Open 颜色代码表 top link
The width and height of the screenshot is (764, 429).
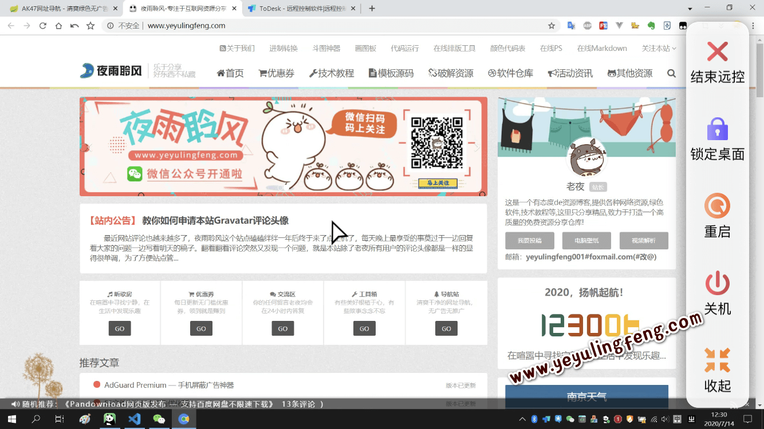pyautogui.click(x=508, y=48)
